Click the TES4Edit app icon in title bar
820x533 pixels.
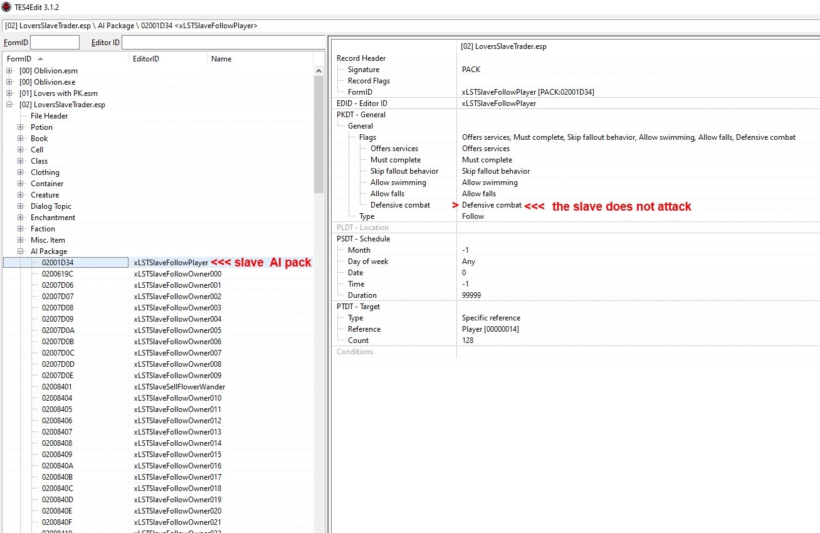point(6,6)
